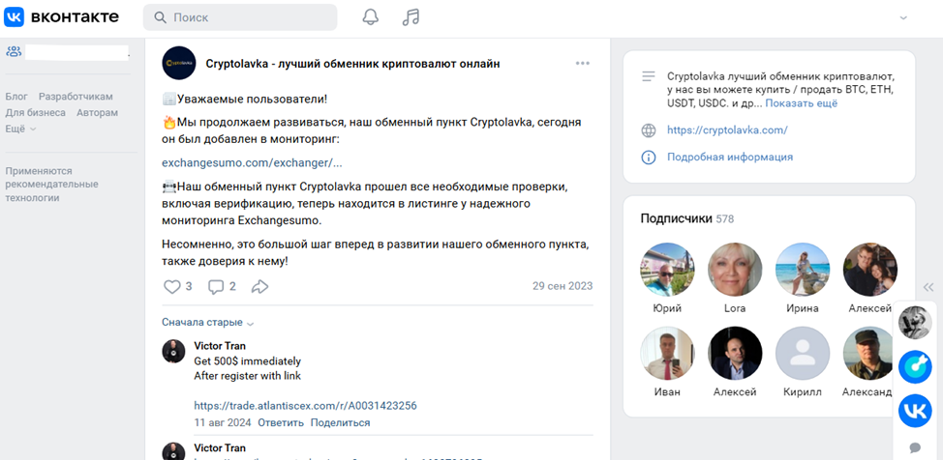Expand the Ещё sidebar menu
This screenshot has height=460, width=943.
[21, 129]
